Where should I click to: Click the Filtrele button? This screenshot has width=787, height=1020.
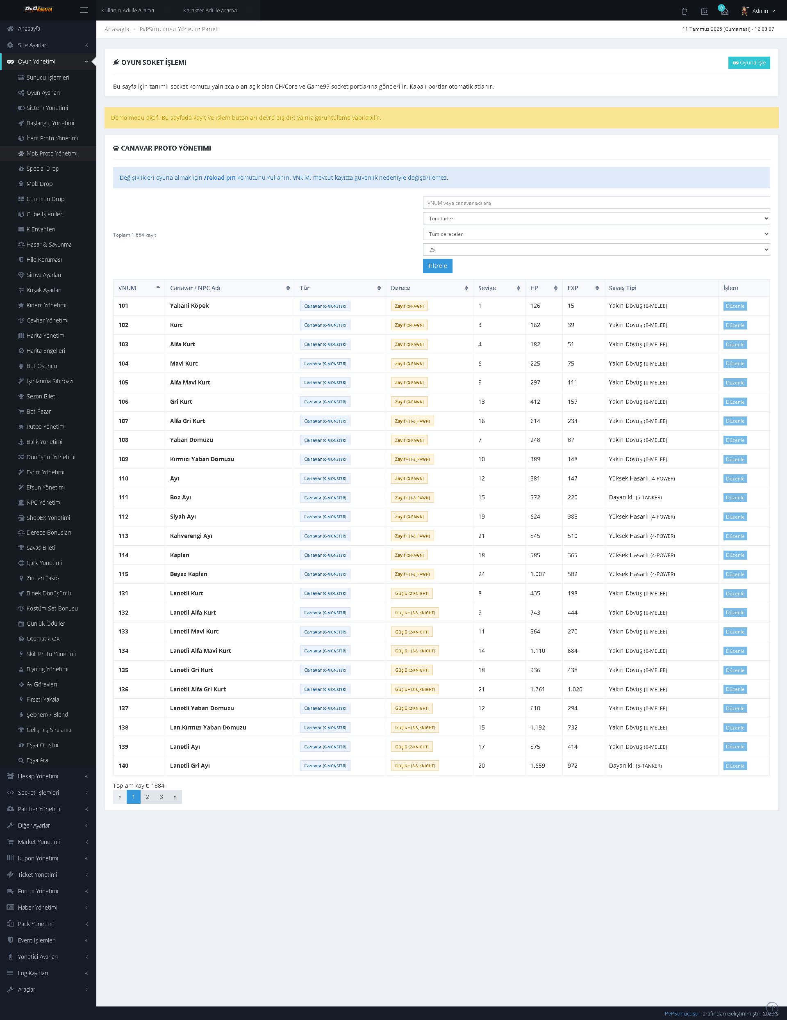pyautogui.click(x=438, y=266)
